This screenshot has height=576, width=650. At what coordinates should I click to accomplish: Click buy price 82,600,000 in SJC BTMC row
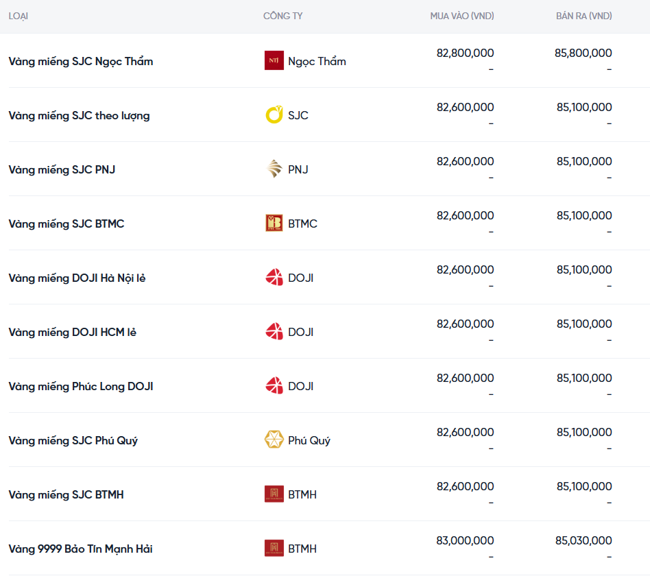click(x=465, y=215)
